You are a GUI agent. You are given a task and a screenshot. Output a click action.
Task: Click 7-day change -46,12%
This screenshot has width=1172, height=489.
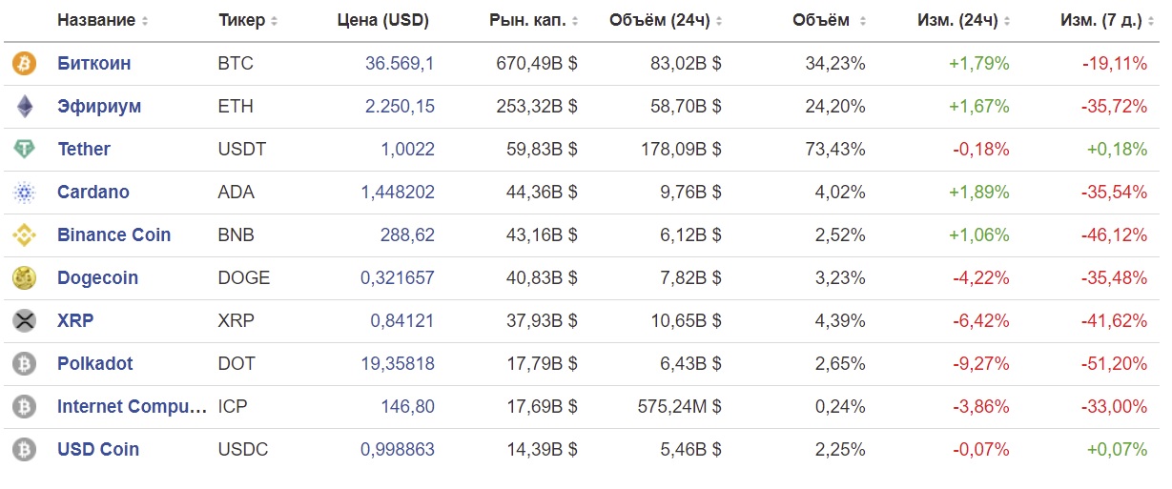coord(1115,235)
